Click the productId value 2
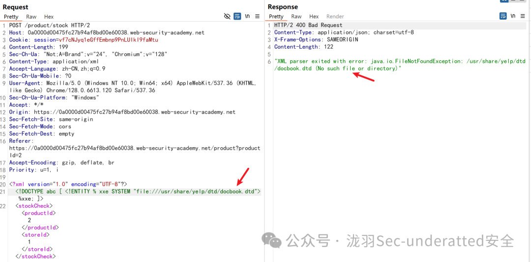Image resolution: width=531 pixels, height=262 pixels. click(x=29, y=220)
